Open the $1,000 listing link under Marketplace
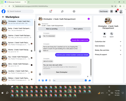This screenshot has width=126, height=101. pyautogui.click(x=52, y=26)
